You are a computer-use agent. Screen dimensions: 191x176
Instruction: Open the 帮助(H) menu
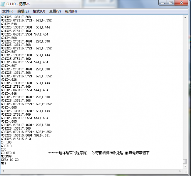click(x=71, y=11)
